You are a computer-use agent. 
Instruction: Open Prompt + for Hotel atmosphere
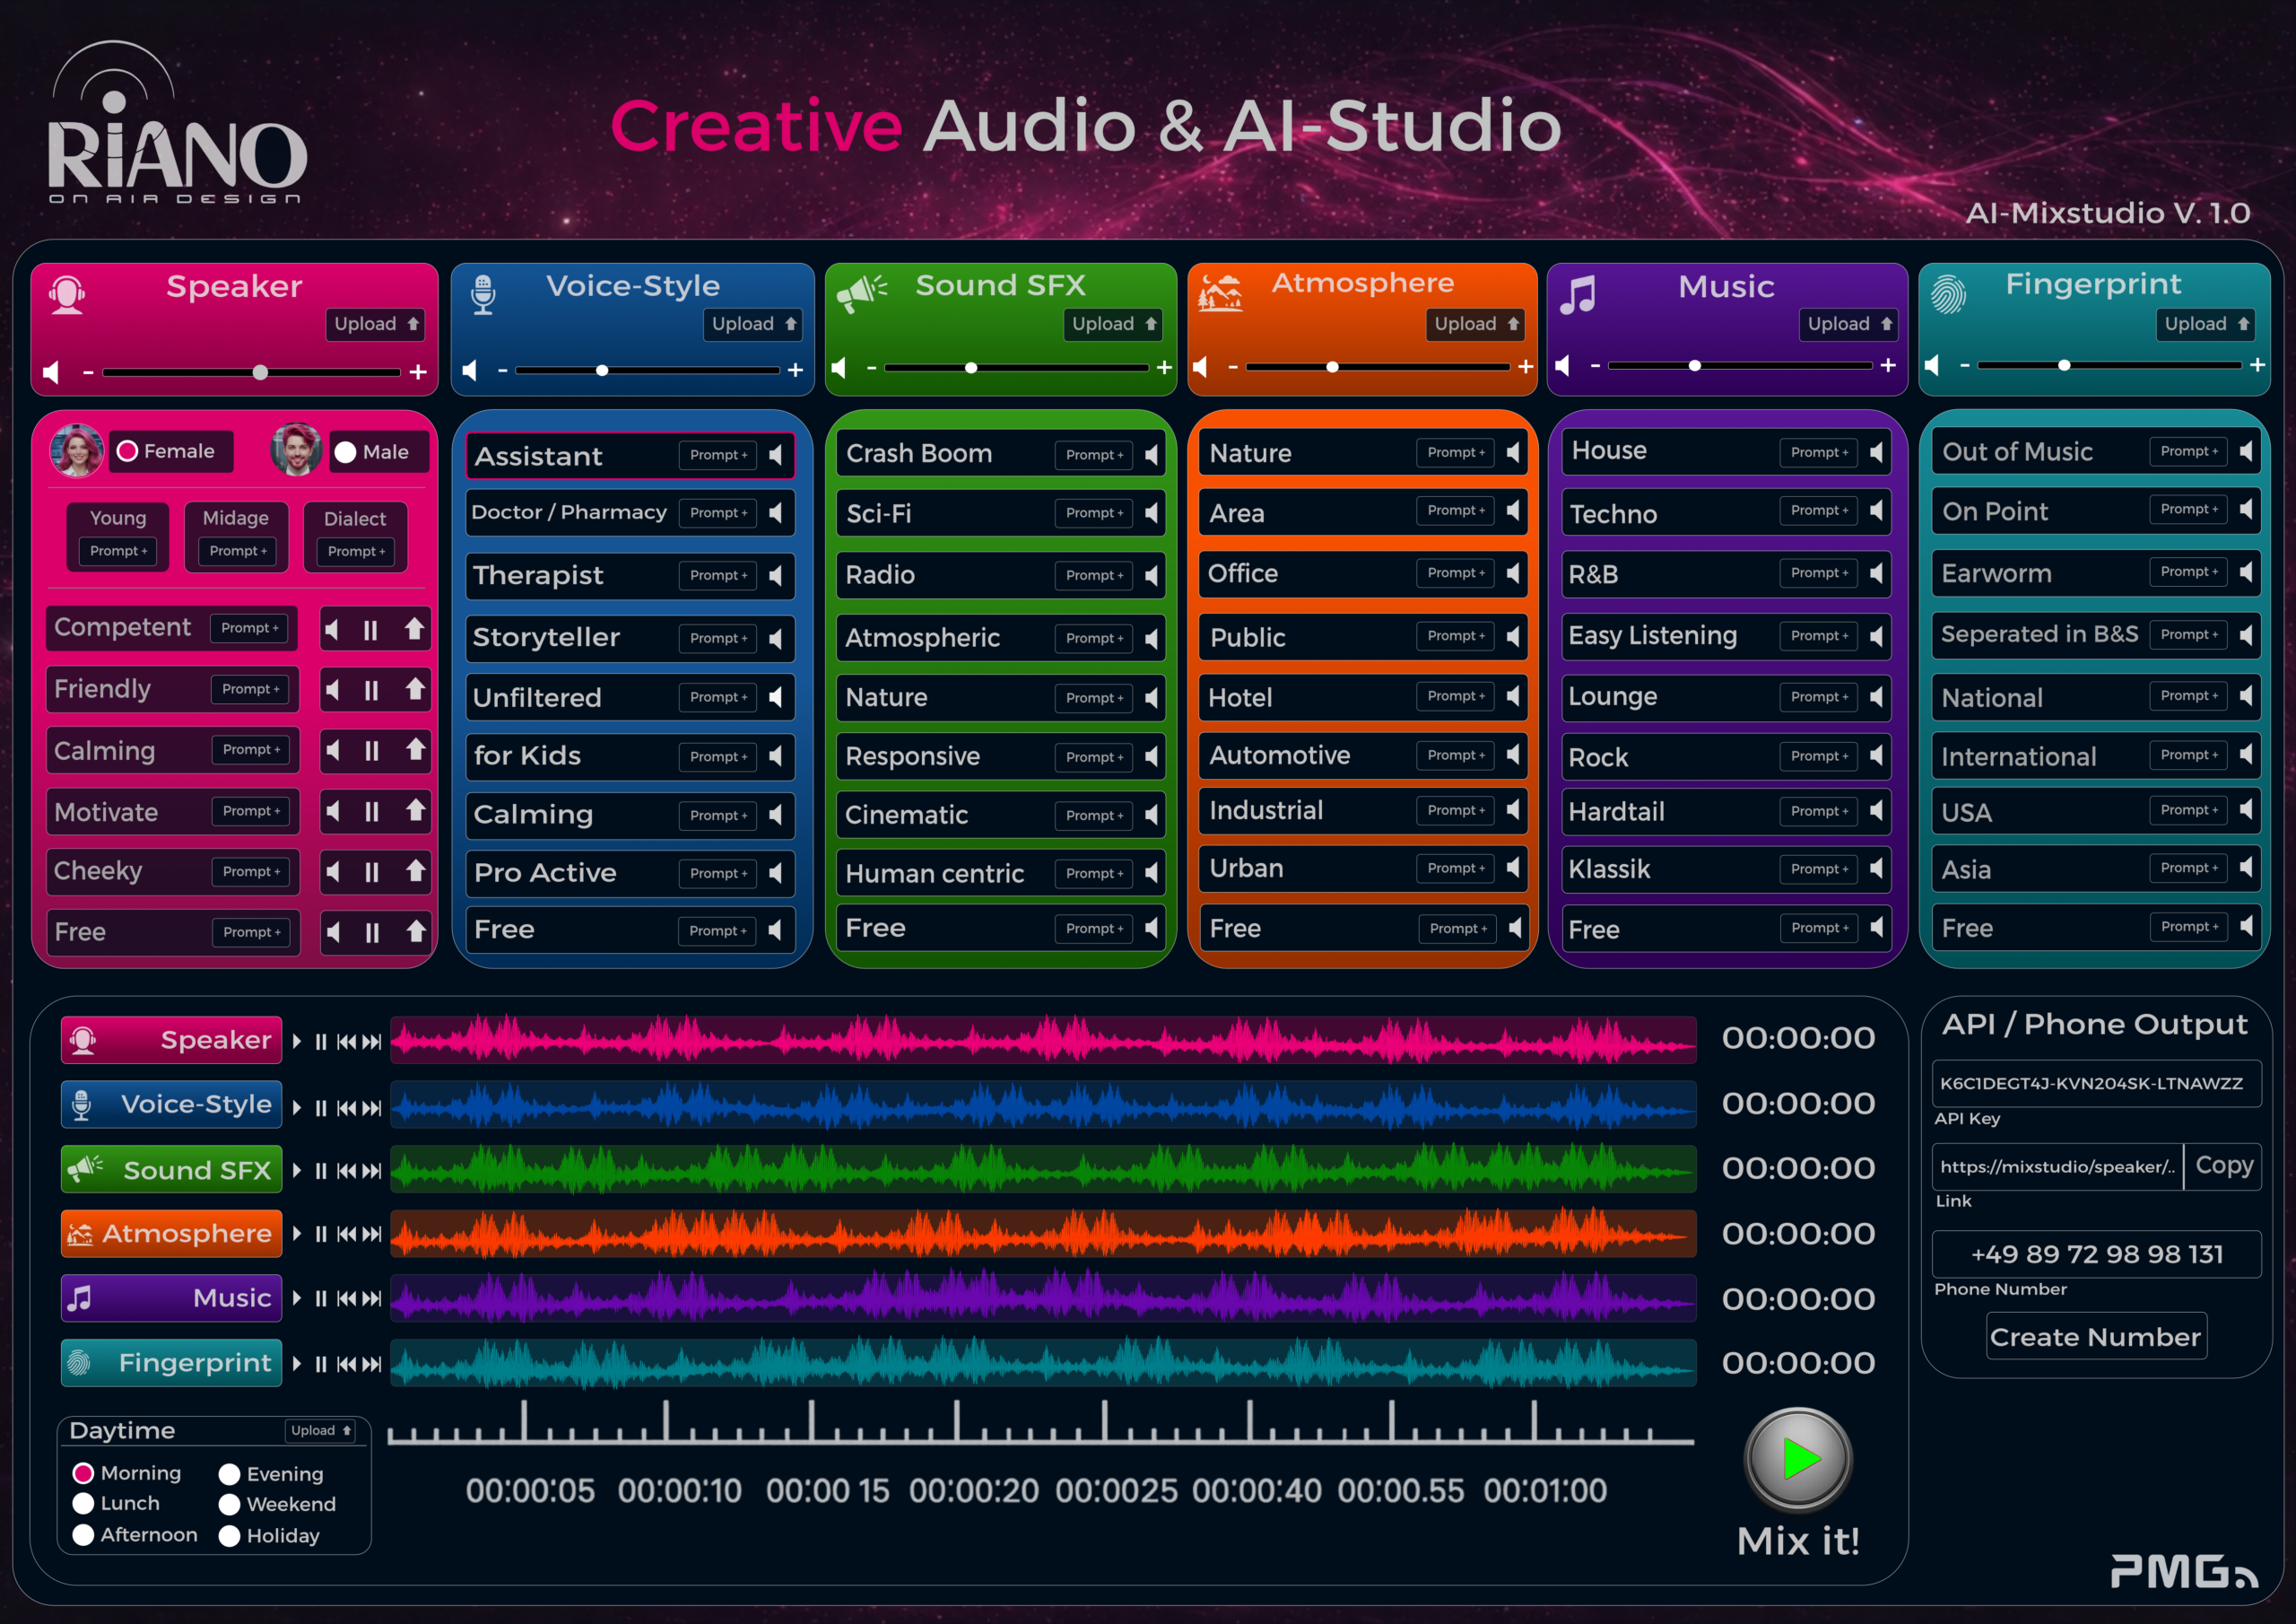click(x=1455, y=696)
